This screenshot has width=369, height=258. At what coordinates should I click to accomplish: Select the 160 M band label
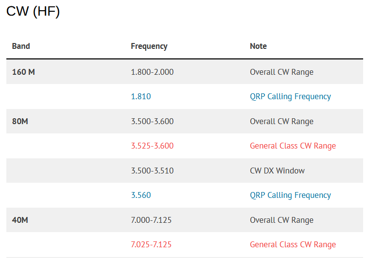click(x=23, y=72)
